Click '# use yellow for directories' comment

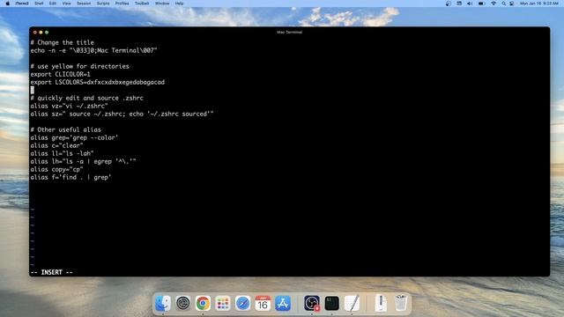[x=80, y=66]
